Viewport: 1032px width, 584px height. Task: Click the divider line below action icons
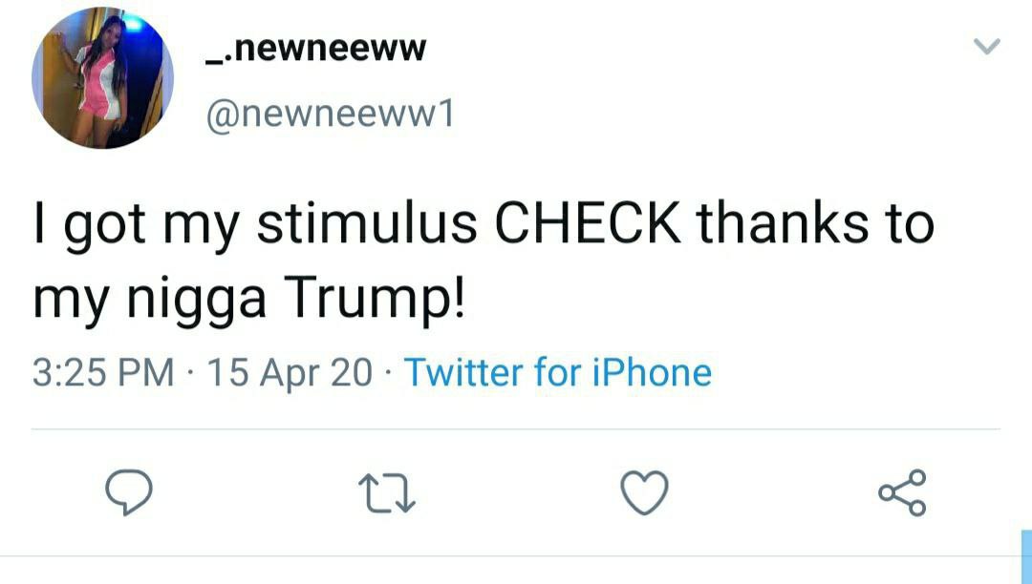[x=516, y=556]
